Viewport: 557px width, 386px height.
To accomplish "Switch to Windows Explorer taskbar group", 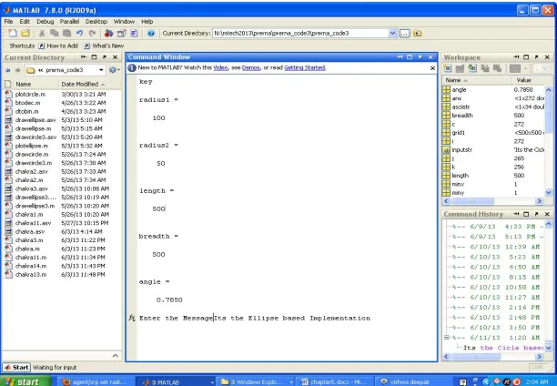I will 257,381.
